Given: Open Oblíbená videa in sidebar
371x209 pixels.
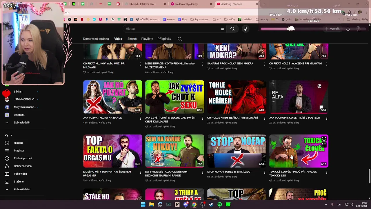Looking at the screenshot, I should tap(22, 166).
